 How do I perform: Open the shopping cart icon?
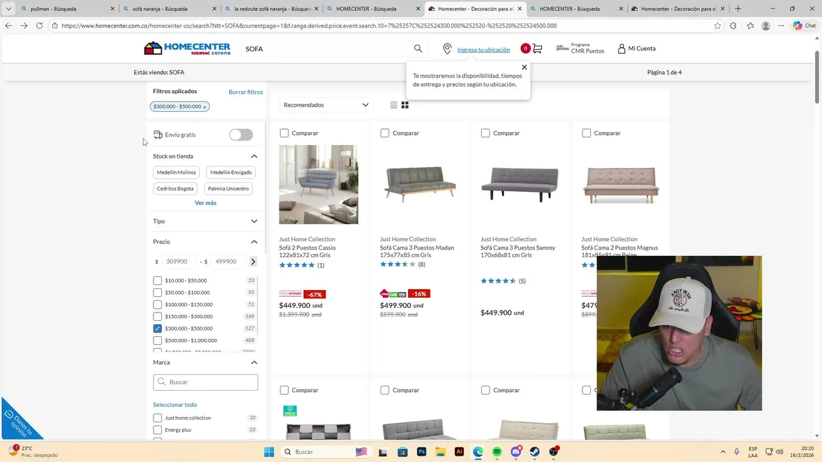[538, 49]
